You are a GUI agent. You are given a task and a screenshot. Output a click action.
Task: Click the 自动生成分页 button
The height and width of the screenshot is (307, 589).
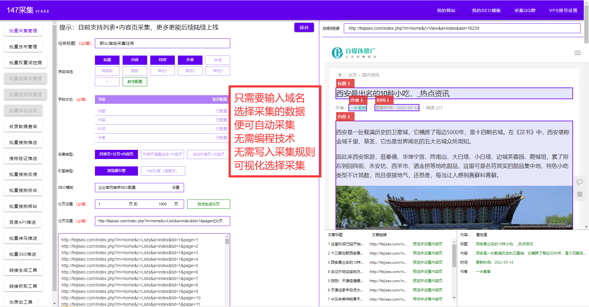click(x=208, y=204)
